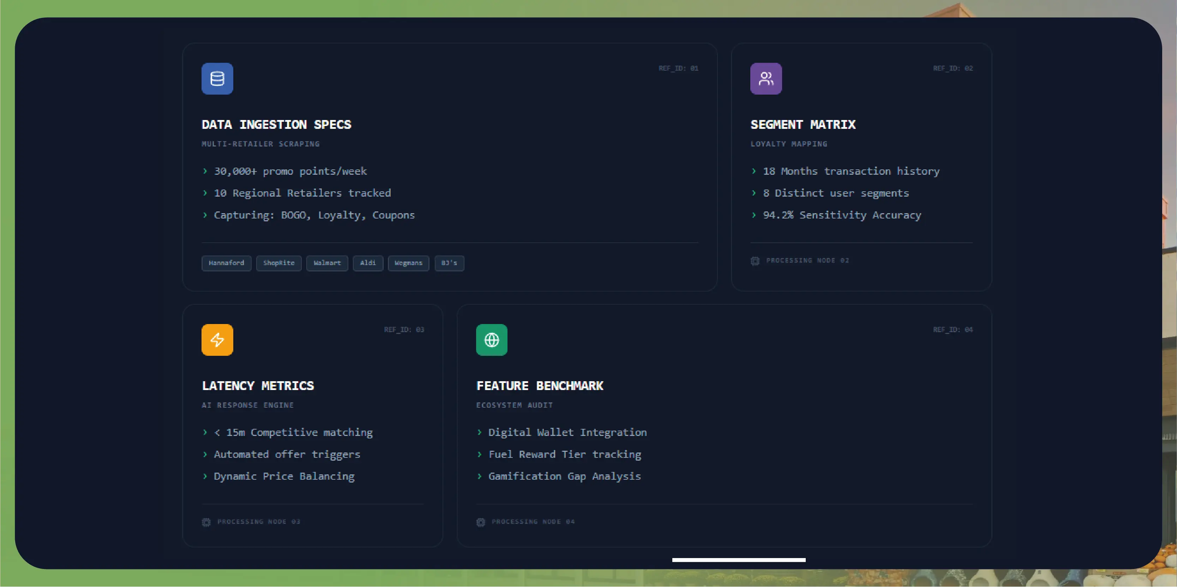Click the orange lightning bolt icon
The image size is (1177, 587).
(217, 340)
